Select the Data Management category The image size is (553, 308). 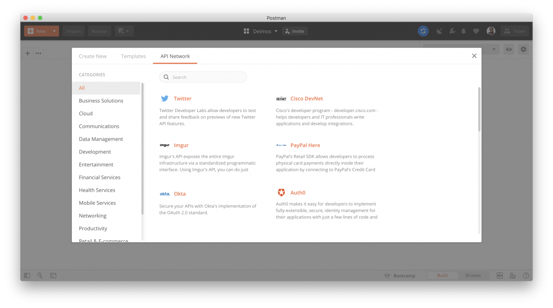point(106,139)
